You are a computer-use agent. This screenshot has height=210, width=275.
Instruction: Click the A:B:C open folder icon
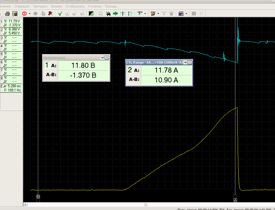(153, 13)
